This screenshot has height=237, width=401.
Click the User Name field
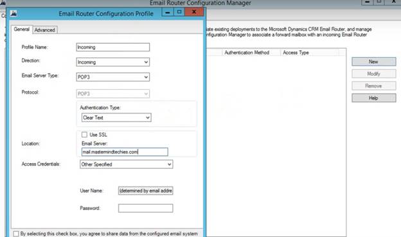145,191
